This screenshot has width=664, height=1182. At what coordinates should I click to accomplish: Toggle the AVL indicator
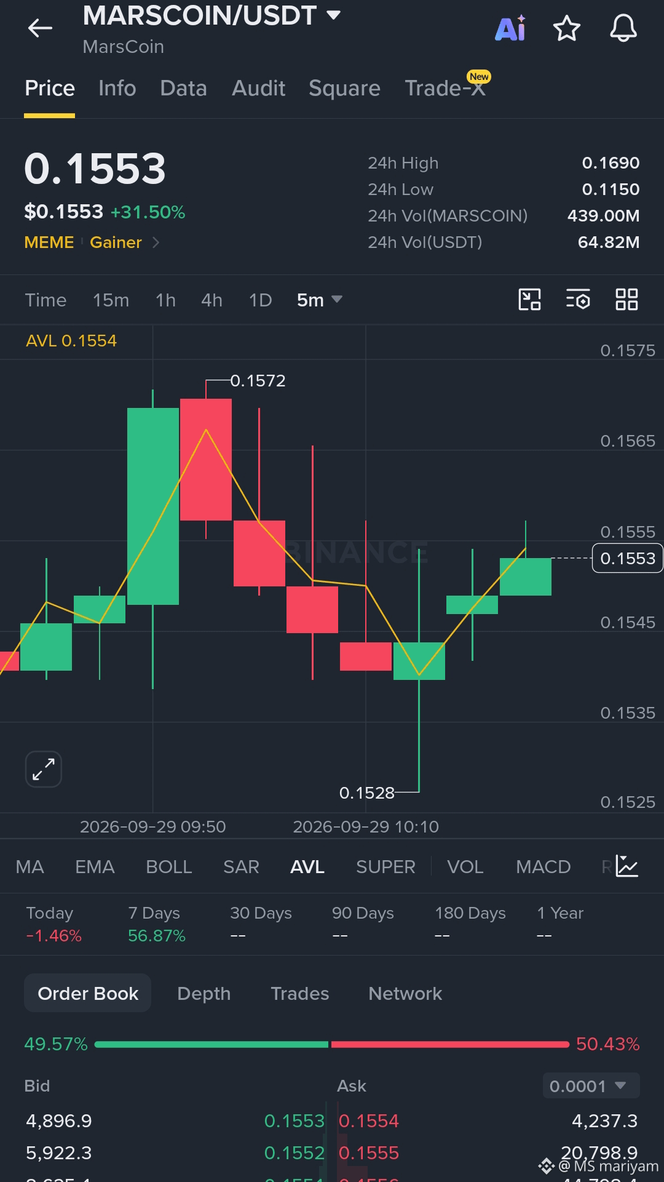[x=307, y=867]
